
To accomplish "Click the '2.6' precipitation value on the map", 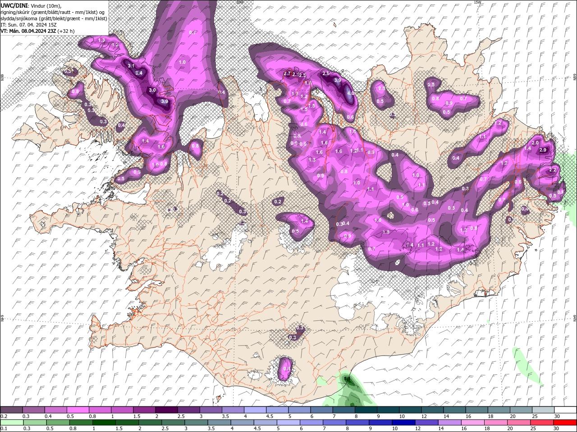I will pyautogui.click(x=326, y=73).
